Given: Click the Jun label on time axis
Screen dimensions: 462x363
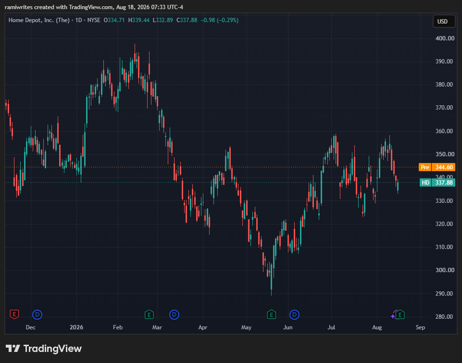Looking at the screenshot, I should [x=288, y=327].
